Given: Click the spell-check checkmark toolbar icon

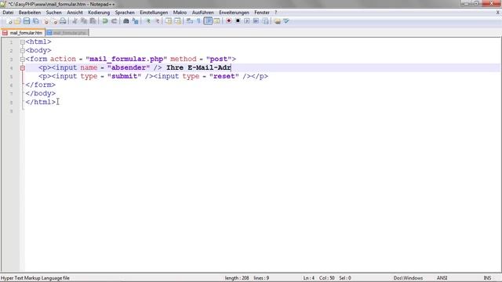Looking at the screenshot, I should (286, 21).
